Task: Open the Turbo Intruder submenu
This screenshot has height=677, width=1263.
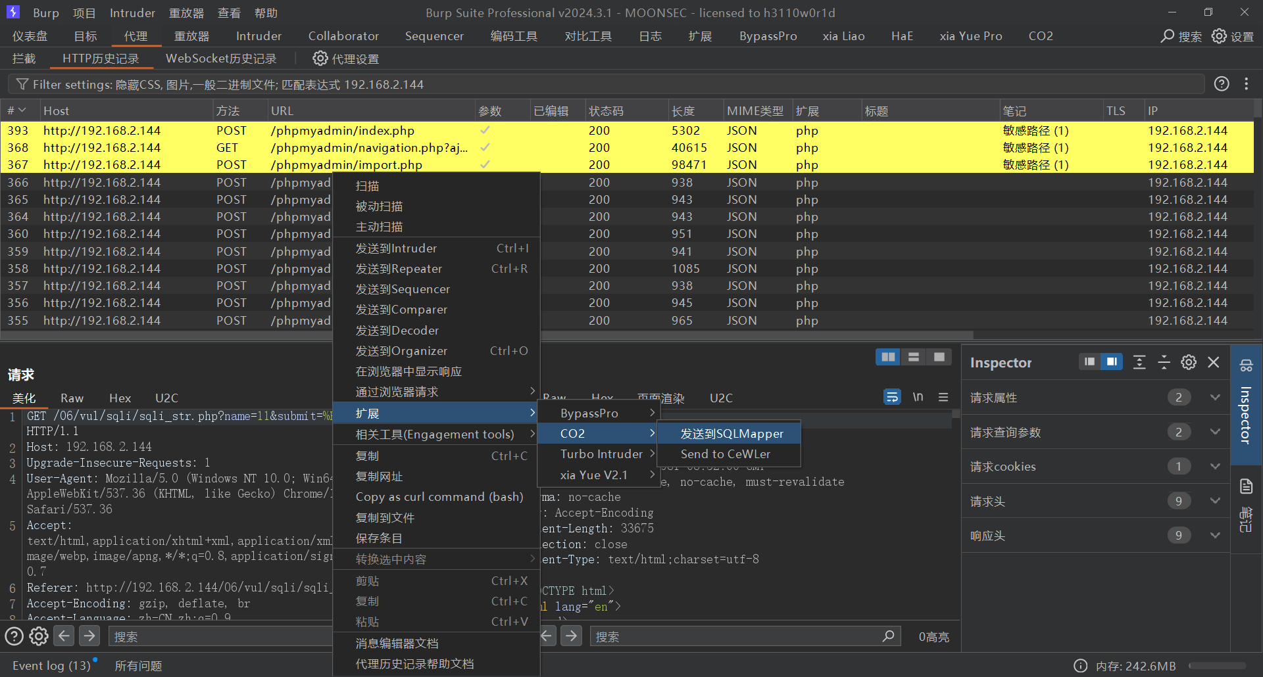Action: (x=598, y=454)
